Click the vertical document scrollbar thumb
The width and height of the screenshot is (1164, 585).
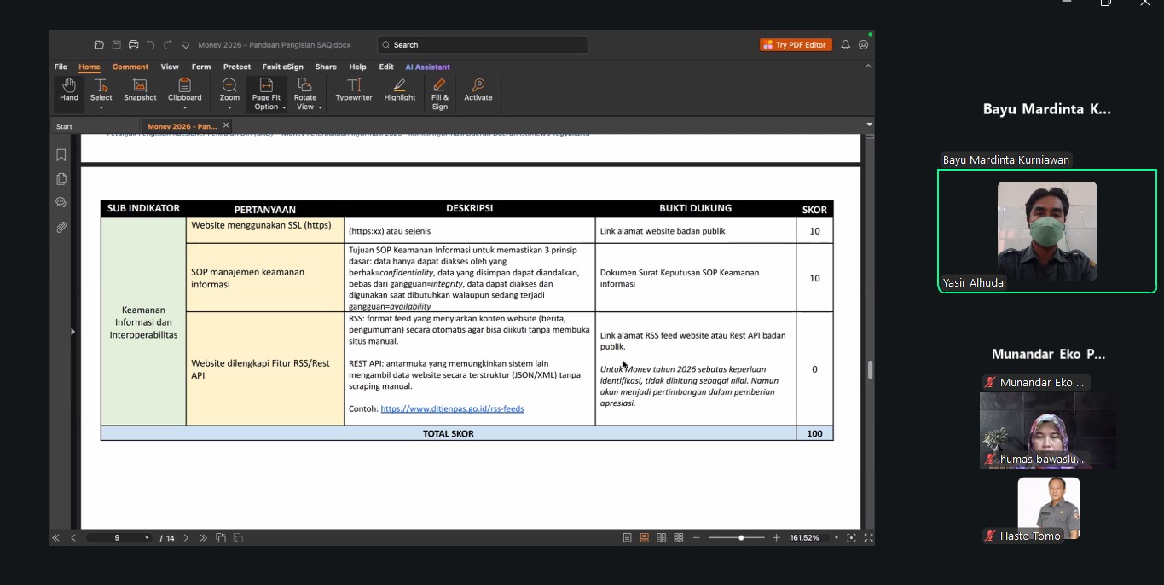[x=870, y=369]
